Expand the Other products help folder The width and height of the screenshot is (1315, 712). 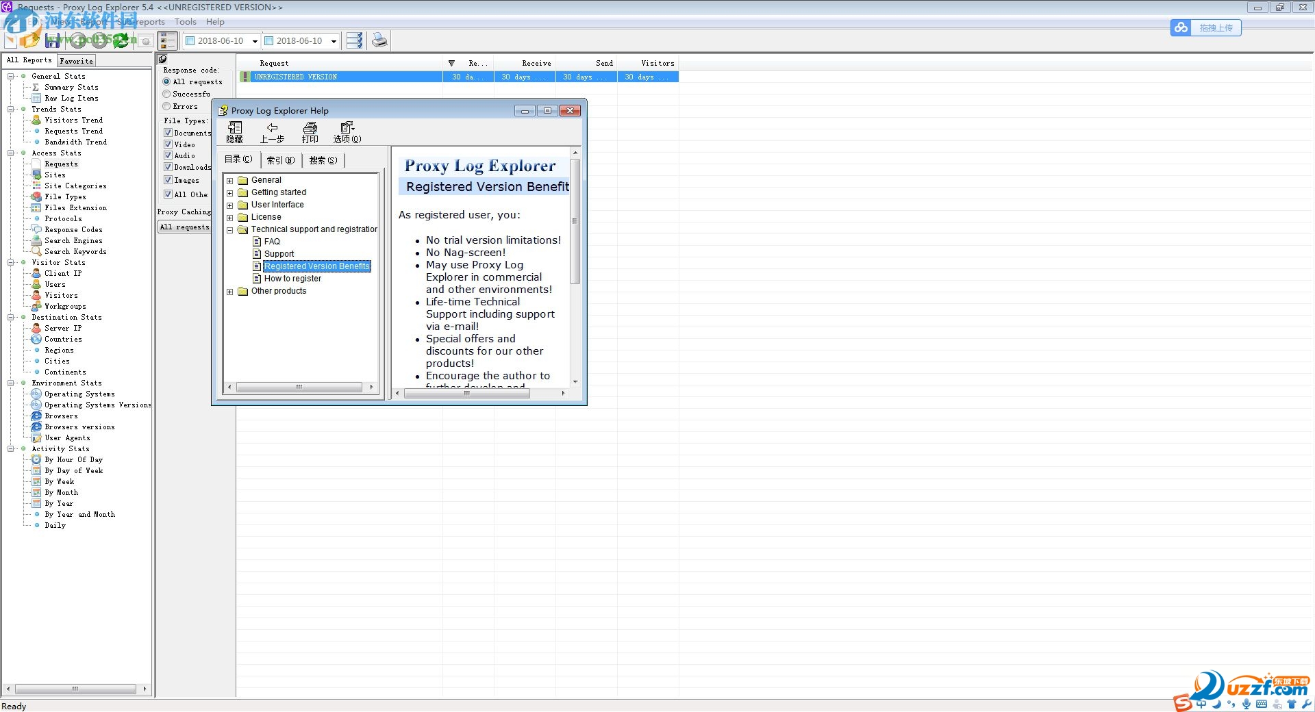(x=230, y=292)
